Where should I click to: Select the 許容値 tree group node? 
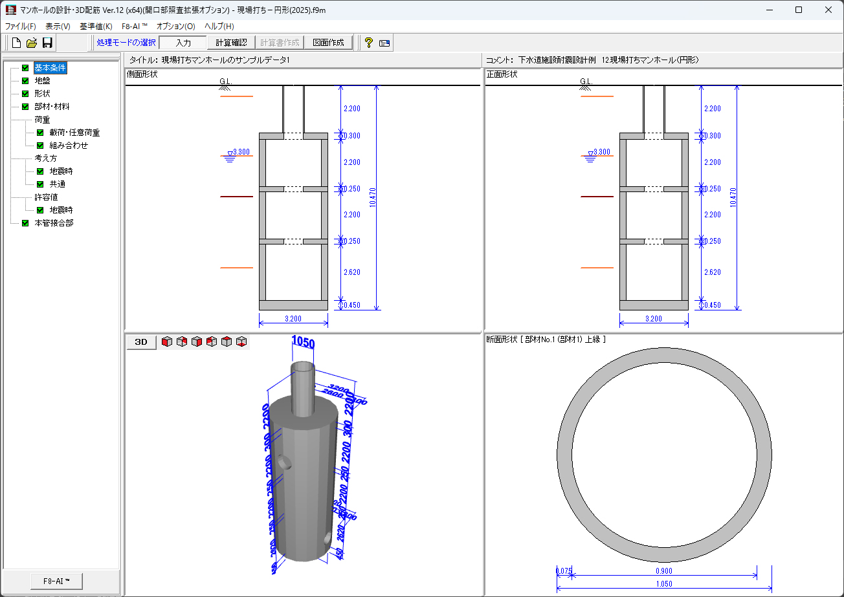pyautogui.click(x=45, y=197)
